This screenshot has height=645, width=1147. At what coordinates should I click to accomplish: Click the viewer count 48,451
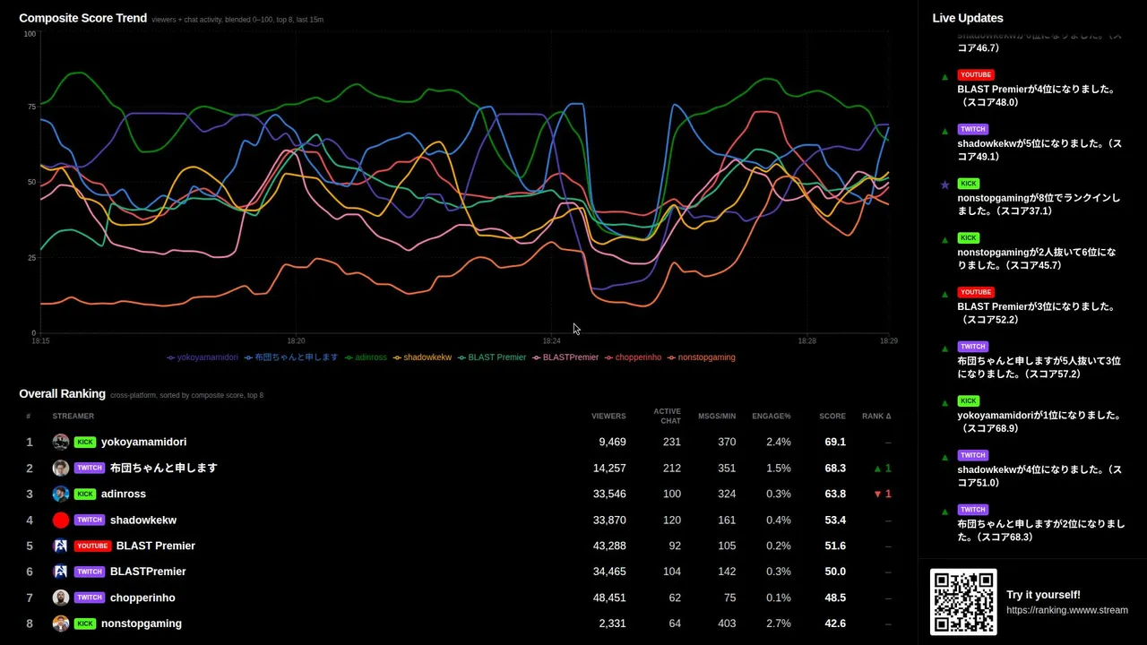coord(609,598)
